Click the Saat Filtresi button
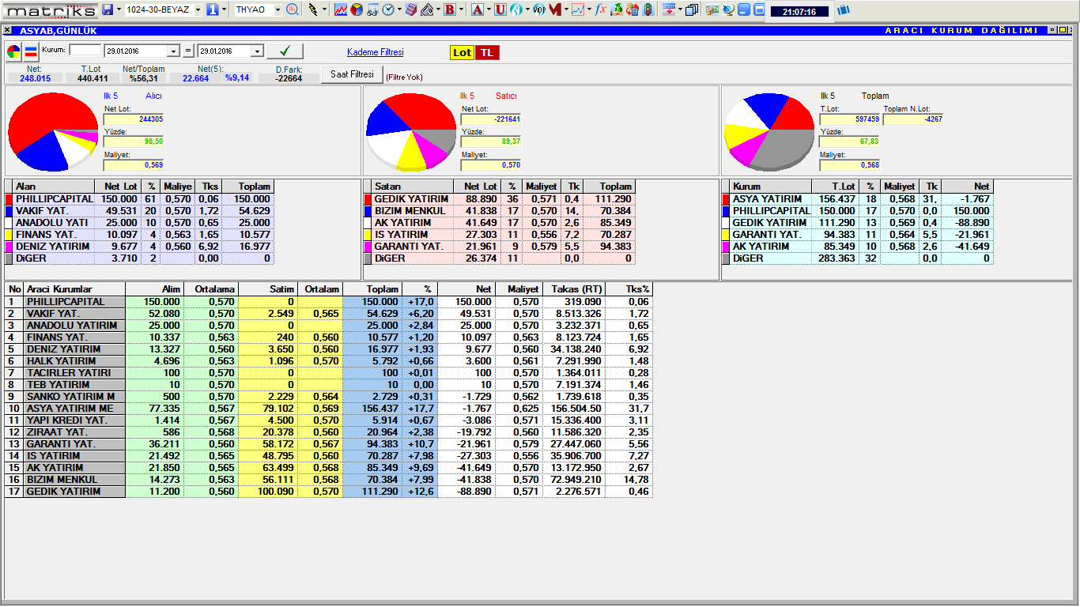 point(352,74)
